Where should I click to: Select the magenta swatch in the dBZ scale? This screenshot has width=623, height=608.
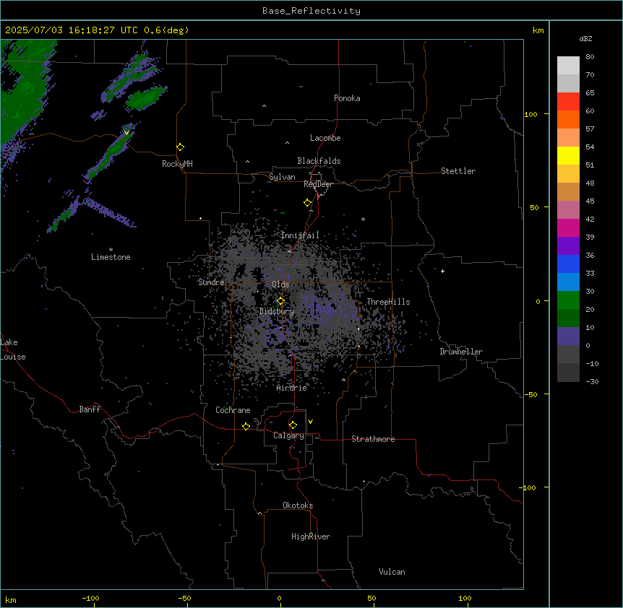568,227
